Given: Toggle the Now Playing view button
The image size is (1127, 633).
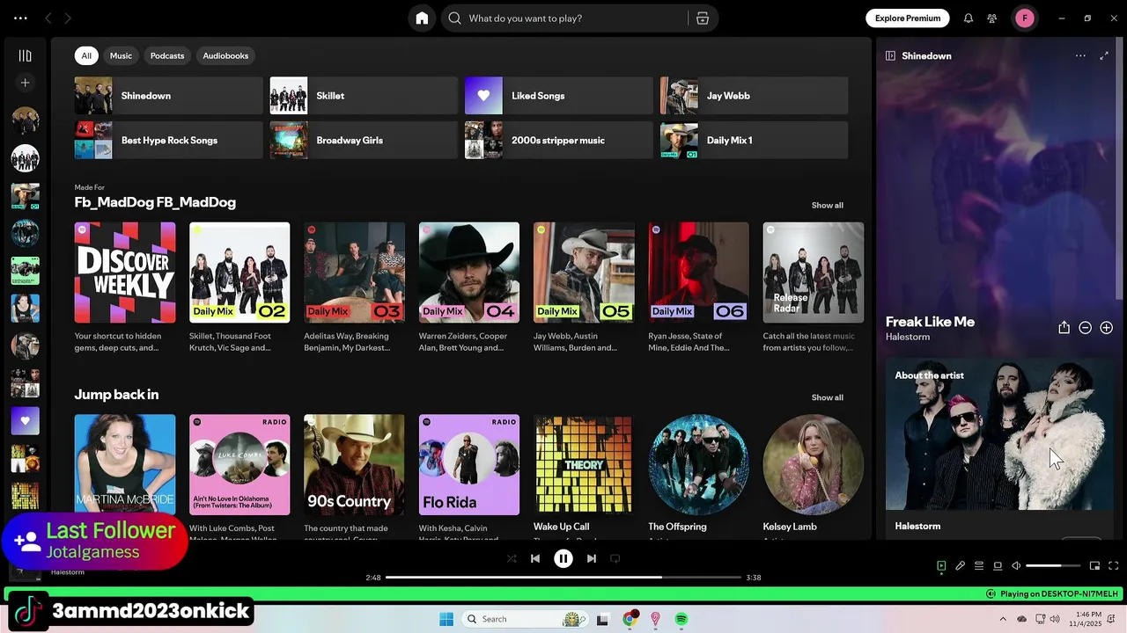Looking at the screenshot, I should click(x=941, y=566).
